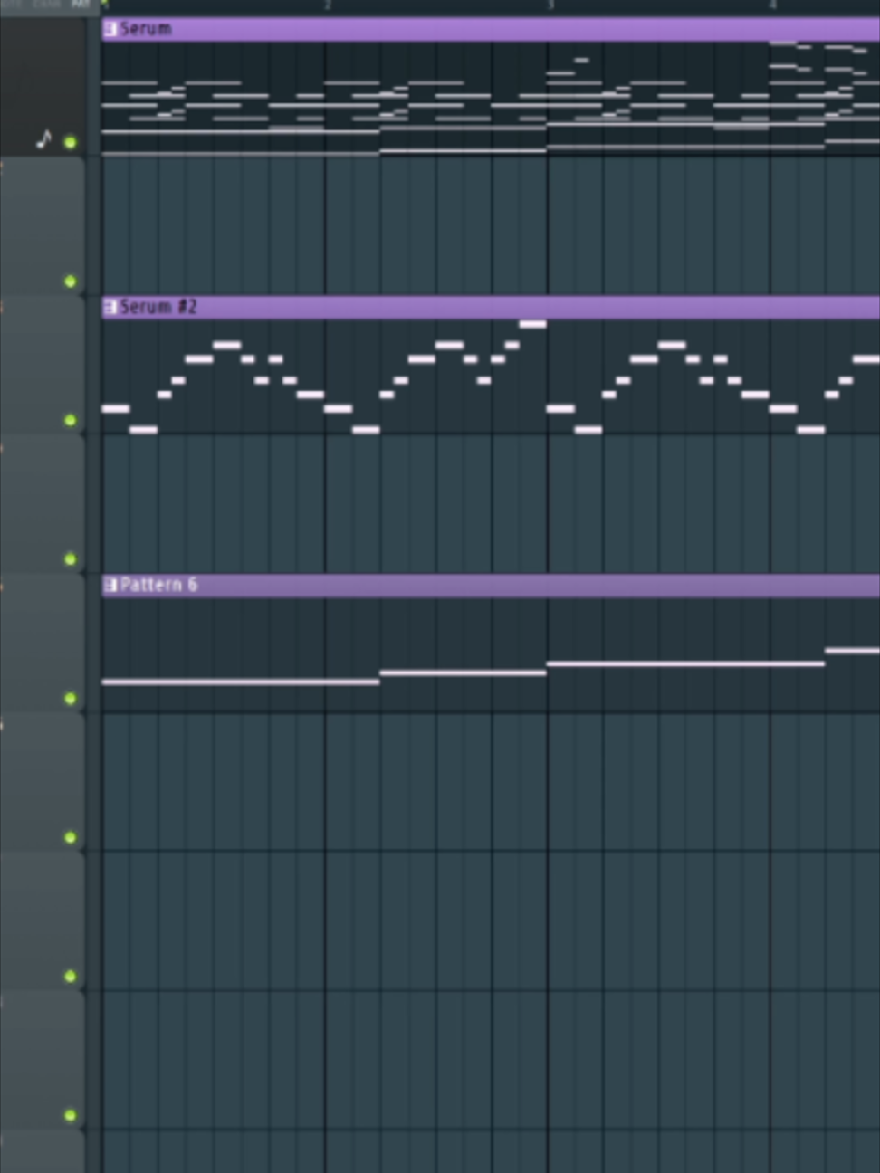The image size is (880, 1173).
Task: Select the Pattern 6 clip title bar
Action: coord(491,586)
